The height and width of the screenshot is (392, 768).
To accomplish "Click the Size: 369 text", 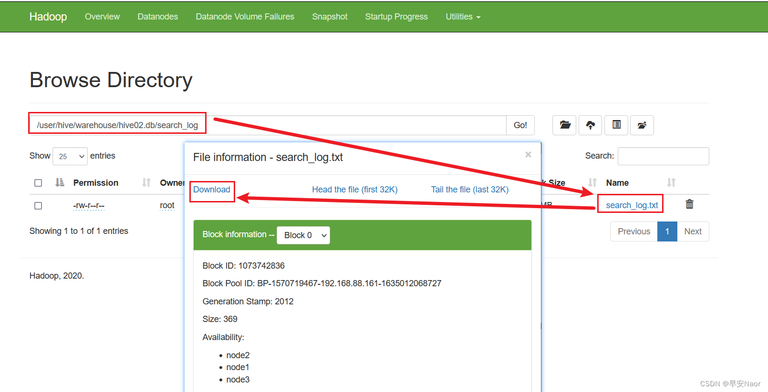I will [220, 319].
